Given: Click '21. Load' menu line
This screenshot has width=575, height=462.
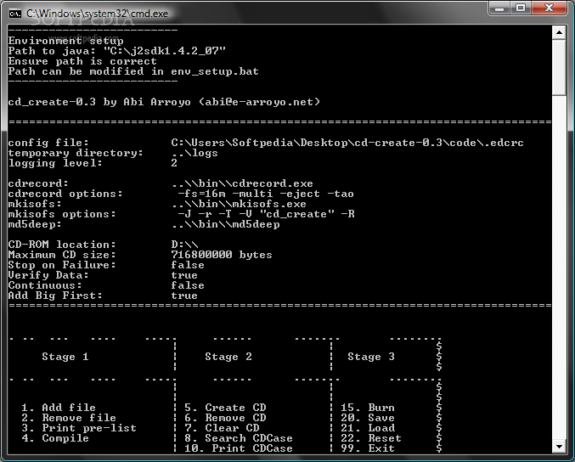Looking at the screenshot, I should point(368,428).
